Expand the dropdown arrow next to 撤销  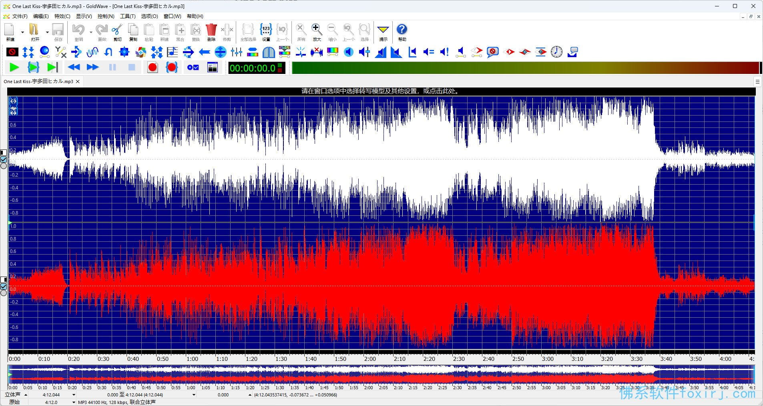coord(91,32)
